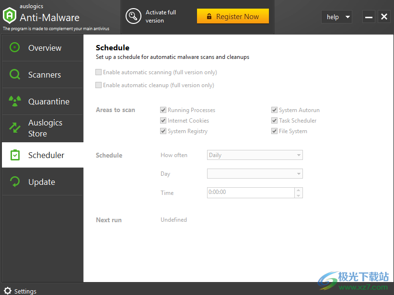Click the Overview target icon
Viewport: 394px width, 295px height.
pos(14,47)
